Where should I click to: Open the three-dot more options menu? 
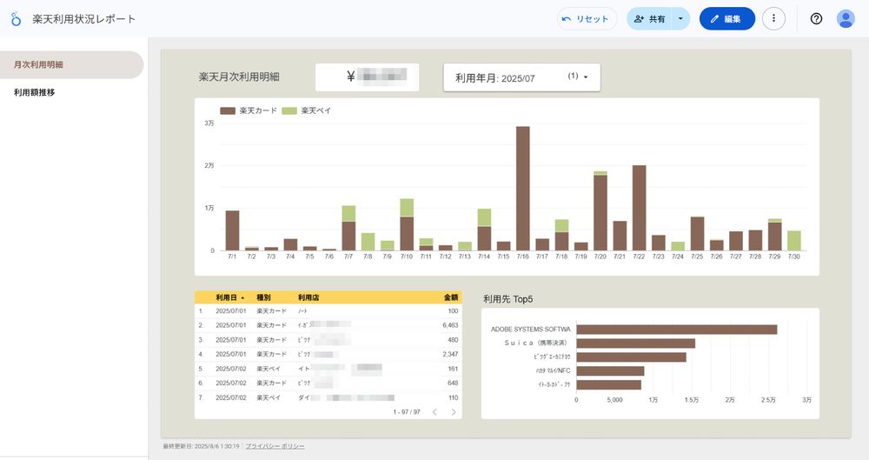(773, 19)
